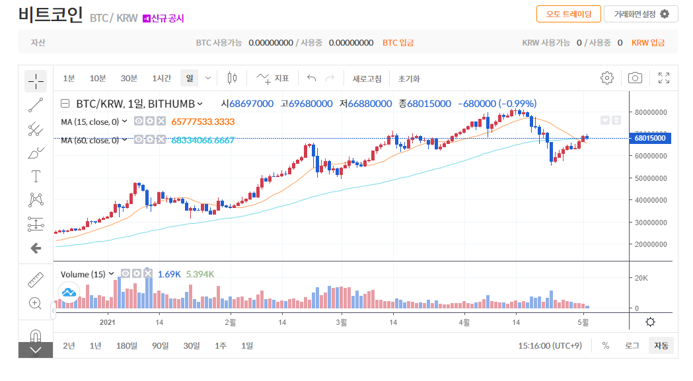Click the 15:16:00 (UTC+9) timezone
The image size is (693, 381).
pyautogui.click(x=550, y=345)
